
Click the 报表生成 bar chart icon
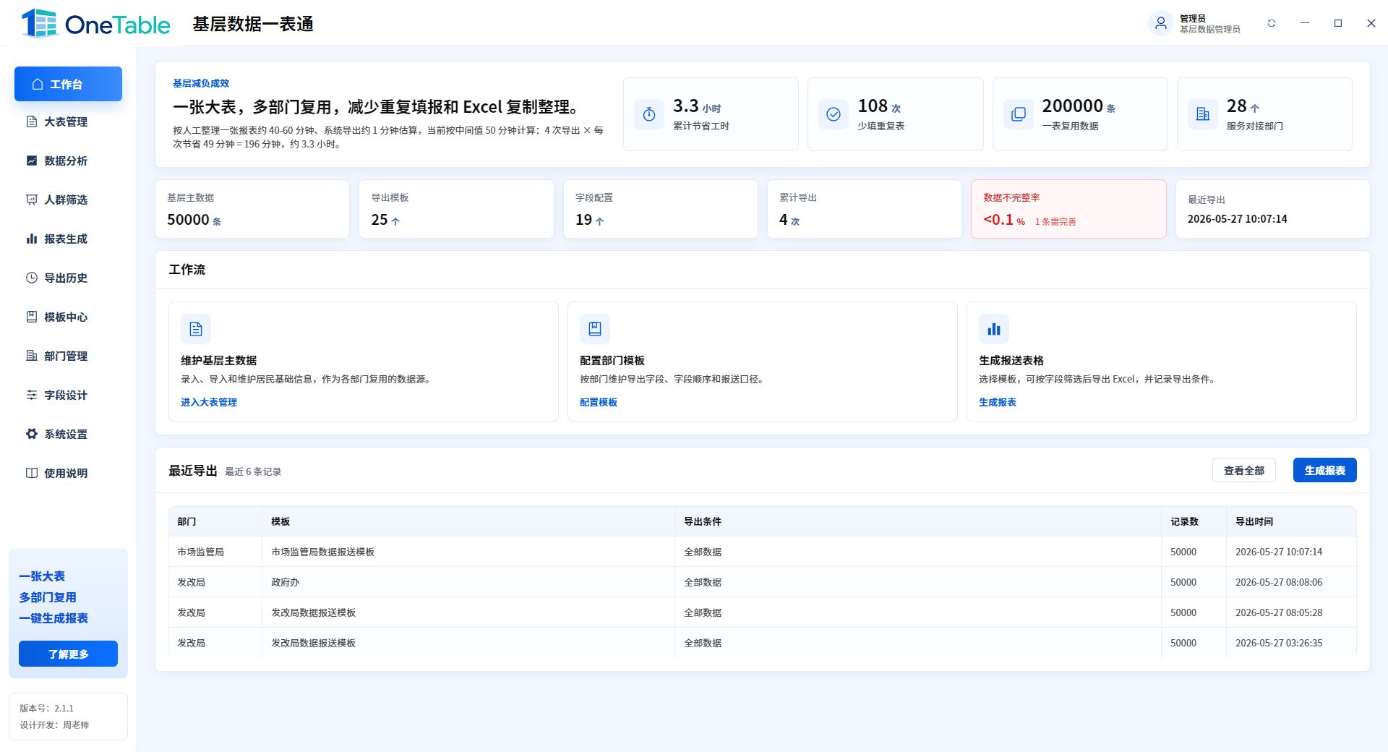pyautogui.click(x=32, y=239)
